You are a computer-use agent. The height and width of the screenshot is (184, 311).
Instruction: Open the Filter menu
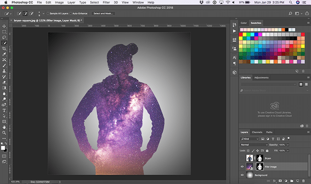106,2
